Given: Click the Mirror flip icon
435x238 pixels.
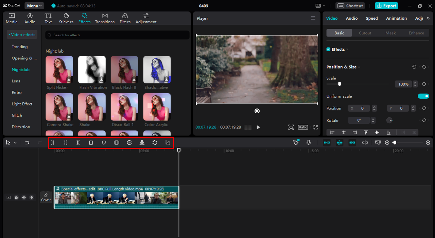Looking at the screenshot, I should coord(142,143).
